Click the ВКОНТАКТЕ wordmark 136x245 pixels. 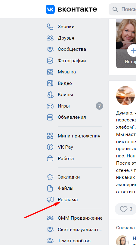[x=77, y=10]
